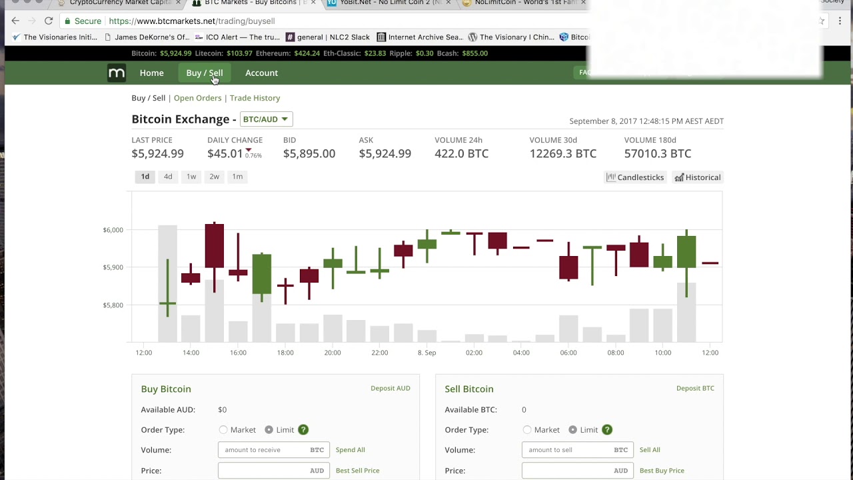Open the Open Orders link
This screenshot has height=480, width=853.
197,98
